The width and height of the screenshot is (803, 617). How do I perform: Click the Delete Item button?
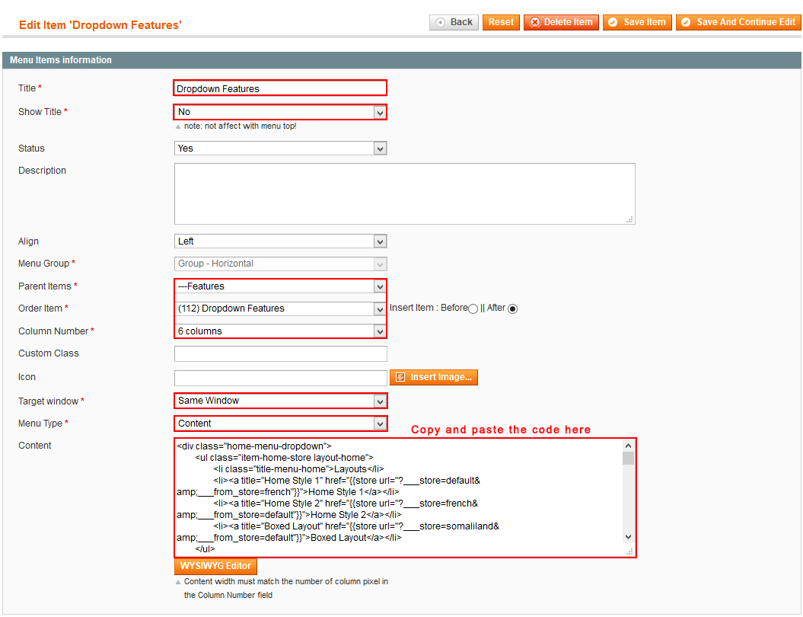[561, 22]
